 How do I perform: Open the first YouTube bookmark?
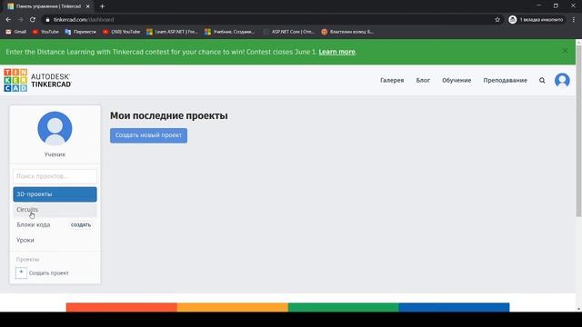pyautogui.click(x=45, y=32)
